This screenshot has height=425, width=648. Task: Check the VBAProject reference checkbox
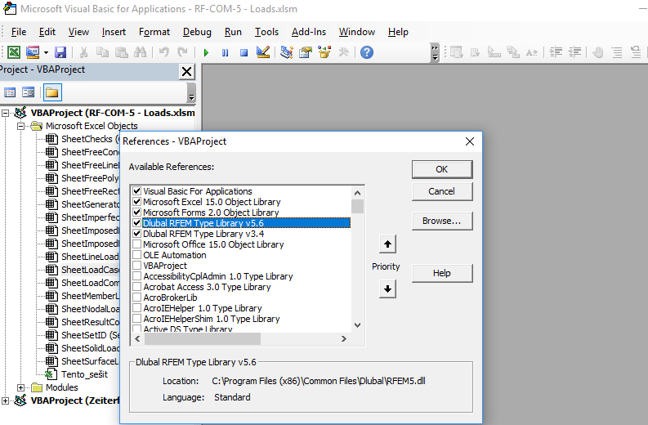tap(136, 266)
